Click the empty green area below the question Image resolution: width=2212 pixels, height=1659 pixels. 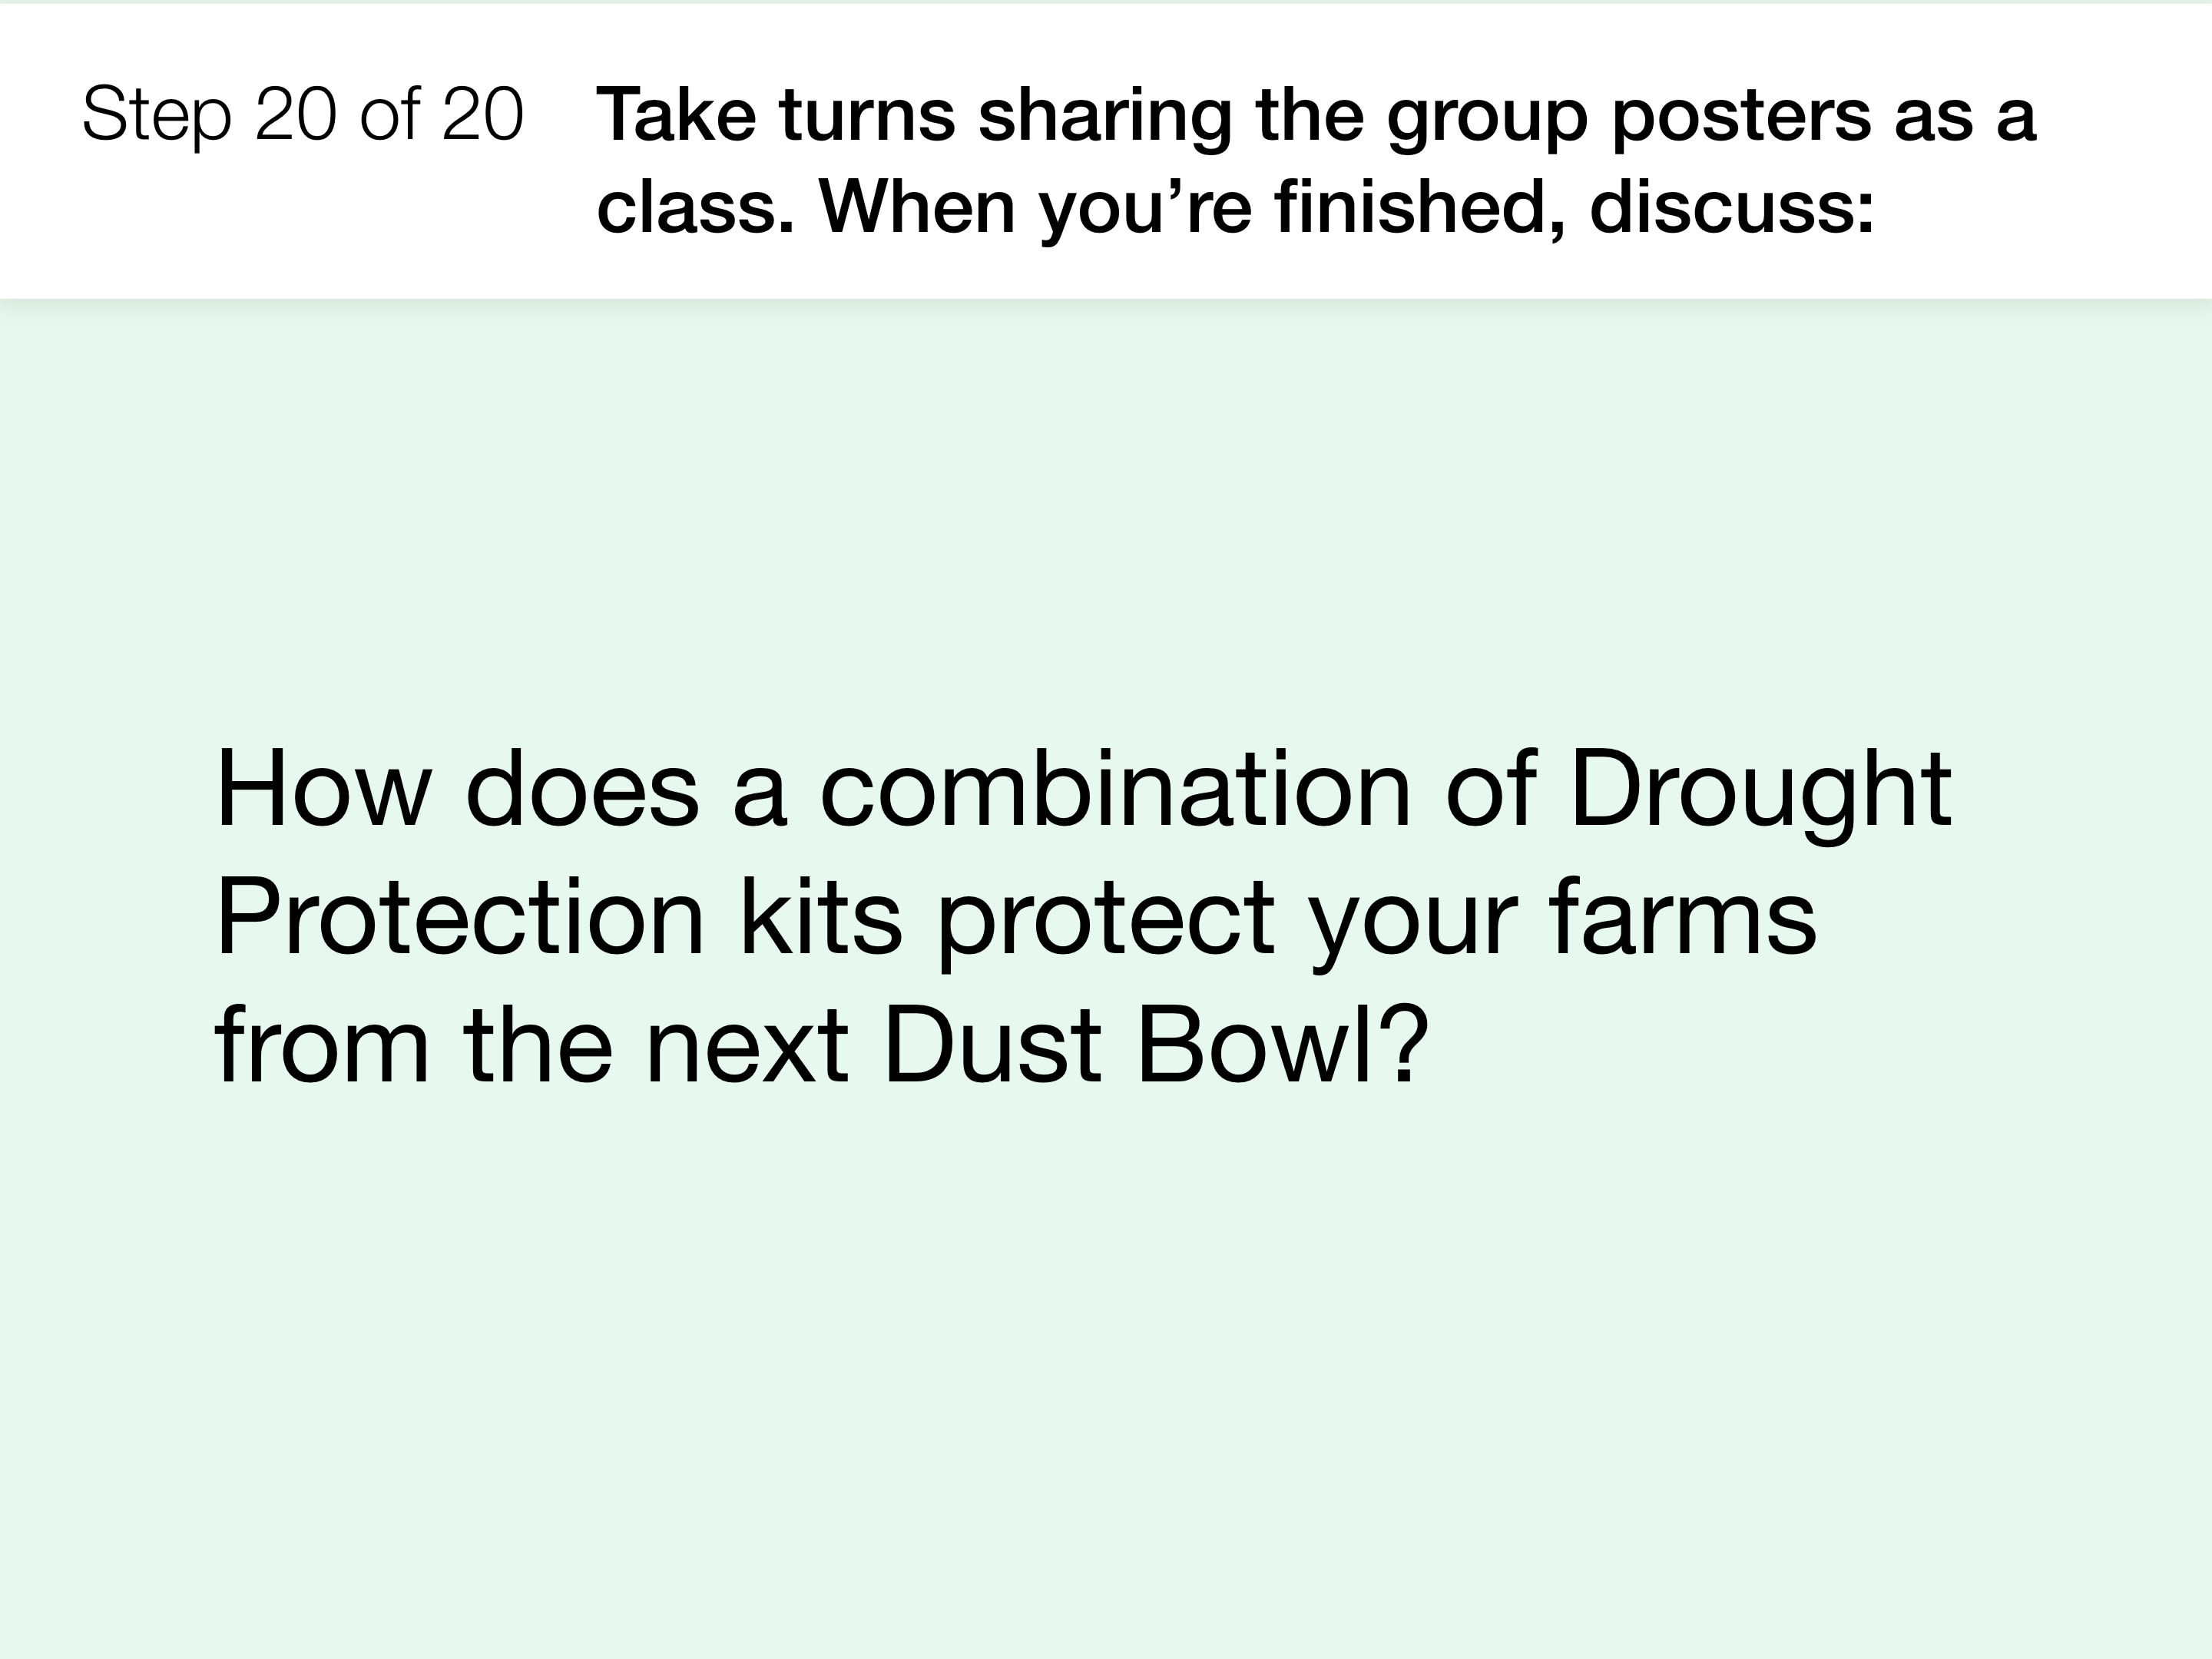(1106, 1370)
